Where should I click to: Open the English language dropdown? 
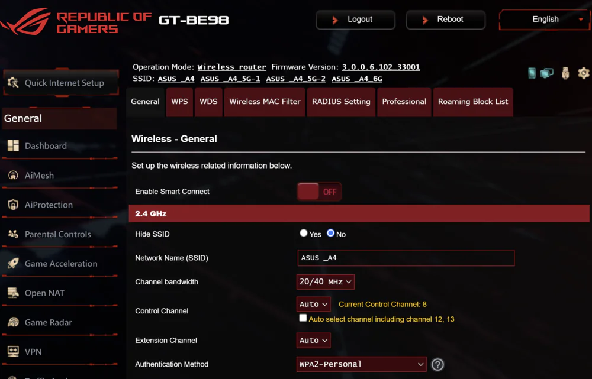click(545, 20)
